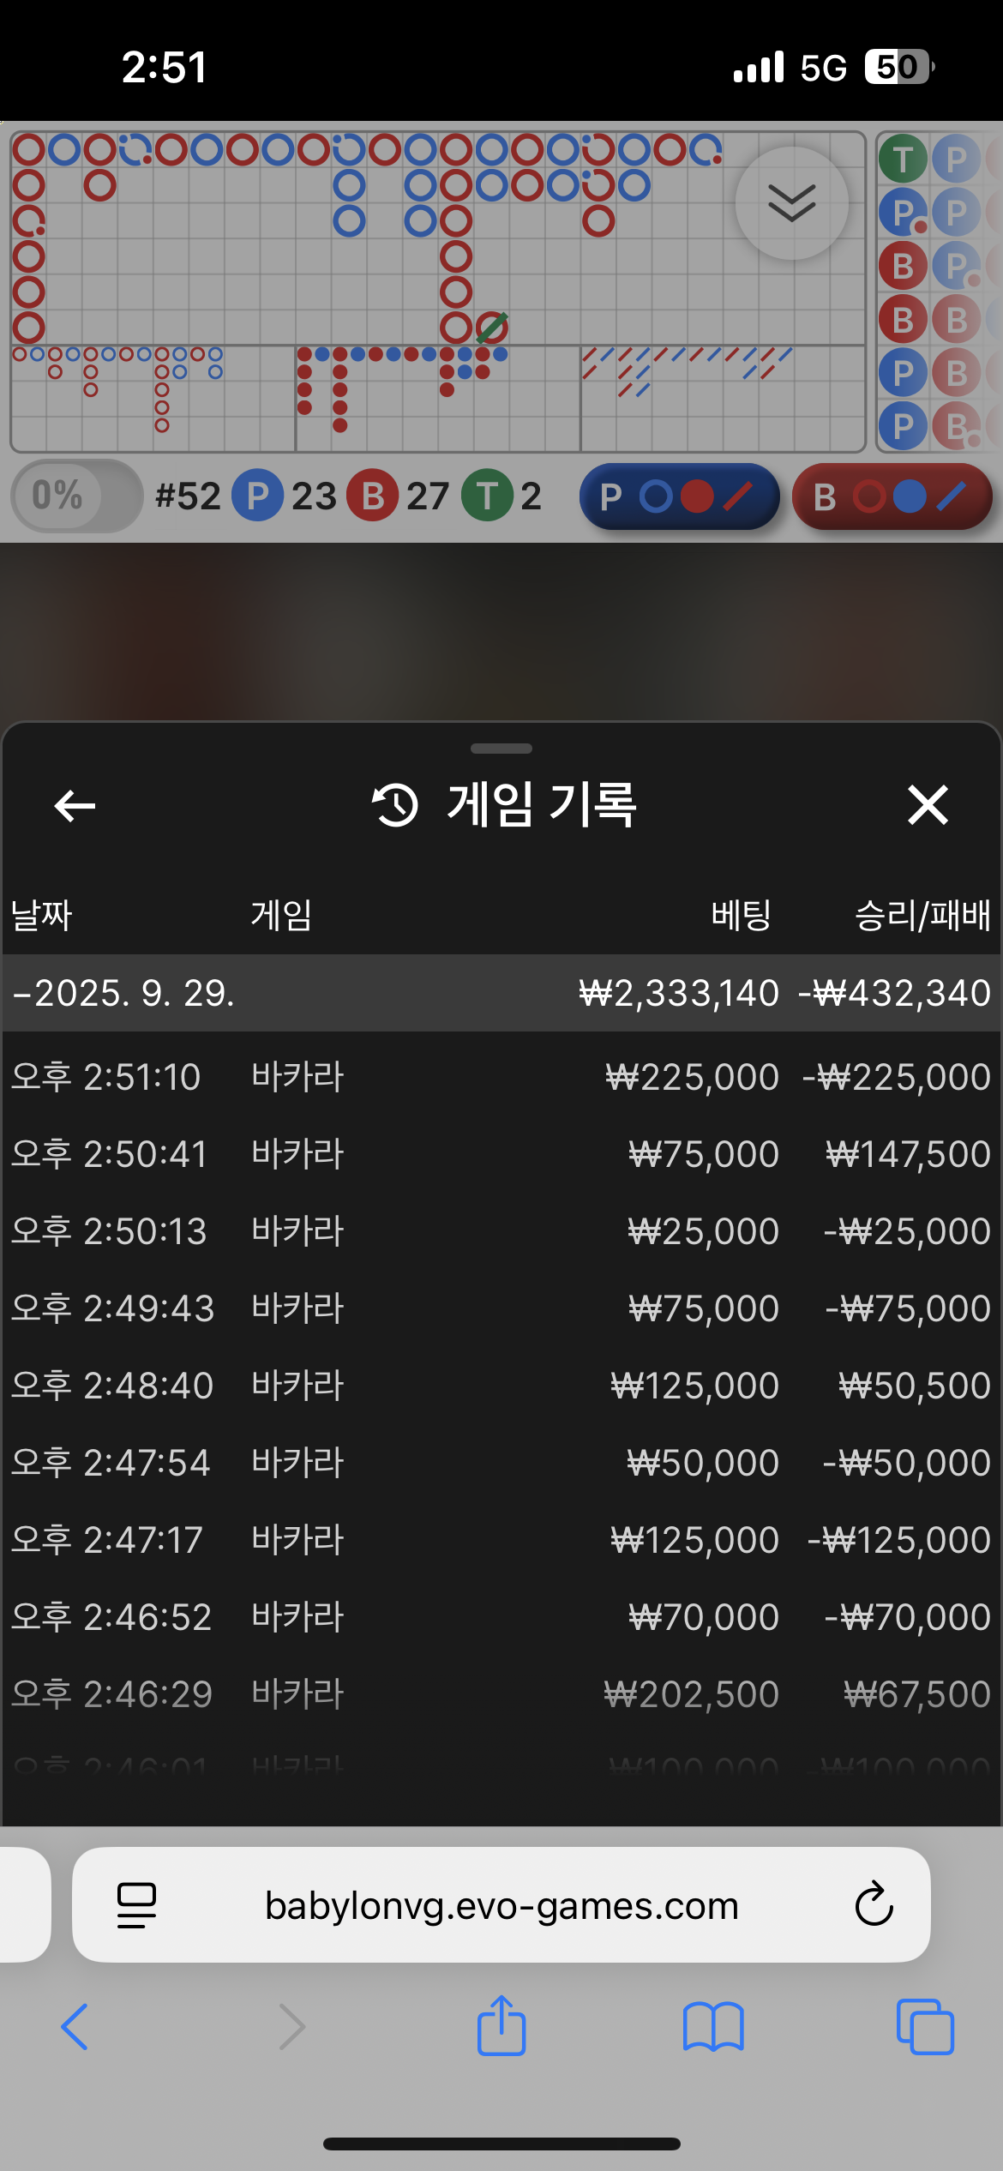1003x2171 pixels.
Task: Toggle Player next-result prediction button
Action: (x=679, y=496)
